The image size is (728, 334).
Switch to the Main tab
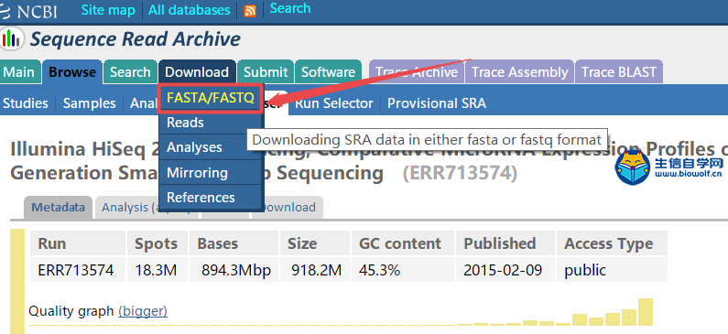pyautogui.click(x=18, y=72)
